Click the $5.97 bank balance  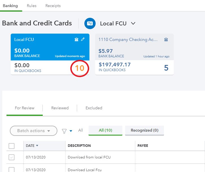105,51
